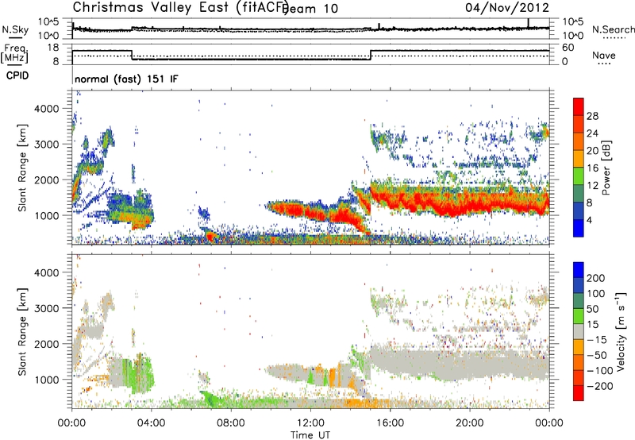The height and width of the screenshot is (440, 635).
Task: Click the frequency step-down at 03:00 UT
Action: click(132, 55)
